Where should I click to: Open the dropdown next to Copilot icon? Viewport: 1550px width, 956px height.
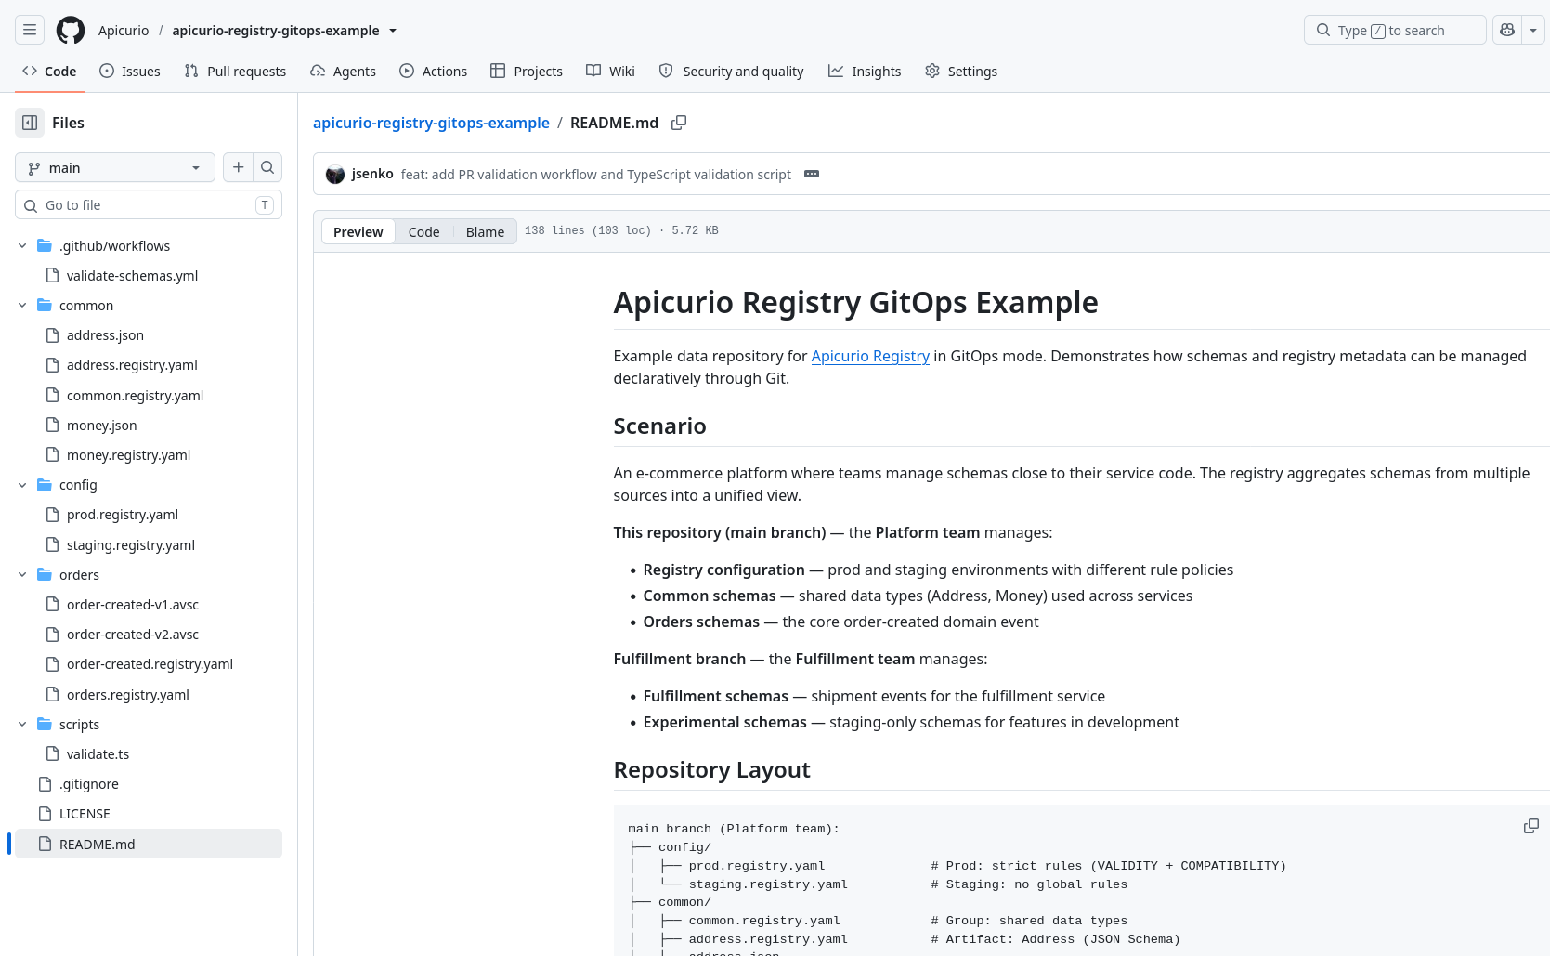(x=1533, y=30)
